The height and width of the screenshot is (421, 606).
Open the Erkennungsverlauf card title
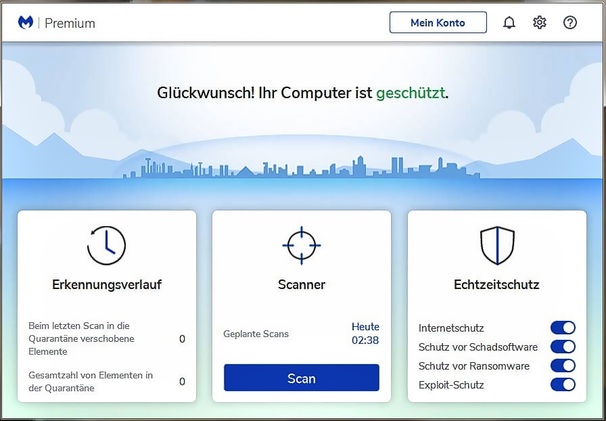[107, 285]
